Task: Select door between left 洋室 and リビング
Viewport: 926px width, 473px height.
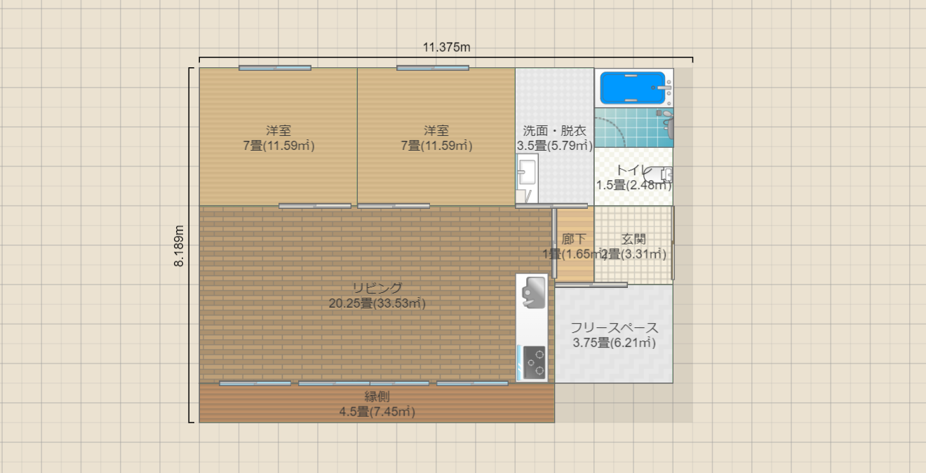Action: pyautogui.click(x=315, y=206)
